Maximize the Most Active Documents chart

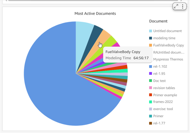pos(176,6)
